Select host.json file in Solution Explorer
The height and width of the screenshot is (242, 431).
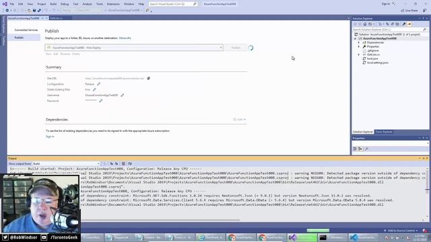click(372, 58)
